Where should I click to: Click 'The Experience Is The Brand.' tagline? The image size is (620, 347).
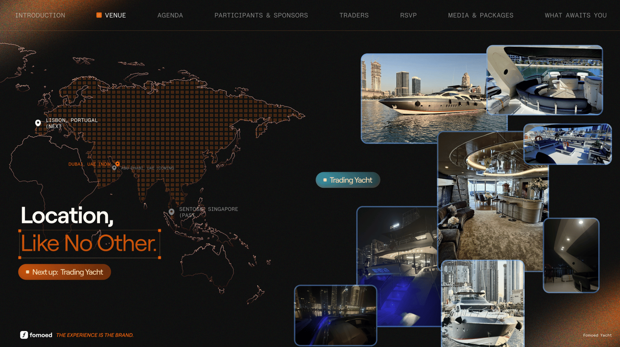(x=95, y=335)
